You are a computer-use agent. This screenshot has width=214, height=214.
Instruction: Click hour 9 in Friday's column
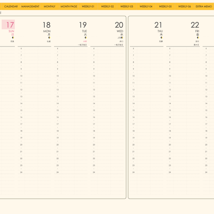tap(170, 69)
